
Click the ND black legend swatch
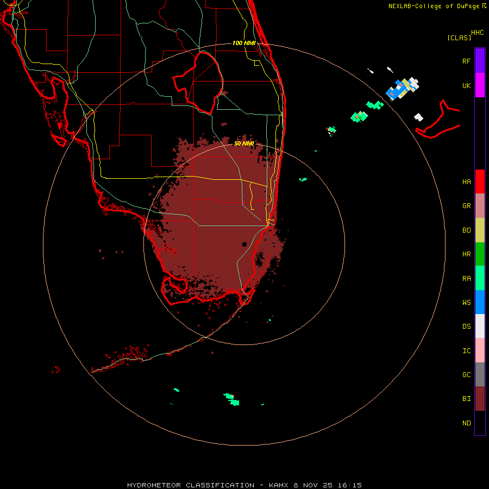click(x=480, y=423)
